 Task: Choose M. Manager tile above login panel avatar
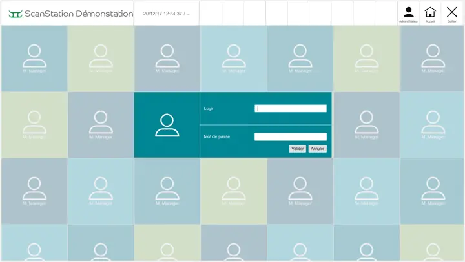click(167, 59)
